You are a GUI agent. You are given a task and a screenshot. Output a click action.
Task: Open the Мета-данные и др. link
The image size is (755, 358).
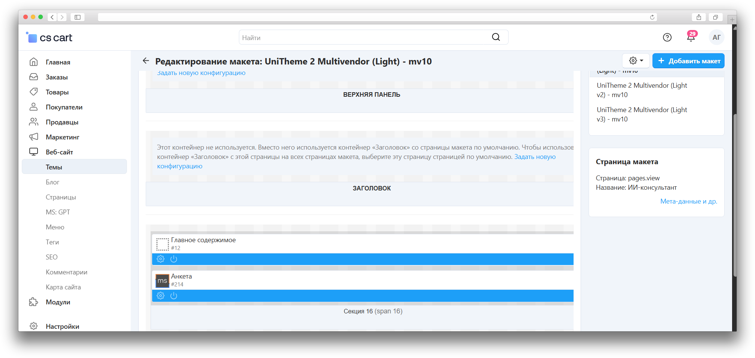tap(689, 201)
